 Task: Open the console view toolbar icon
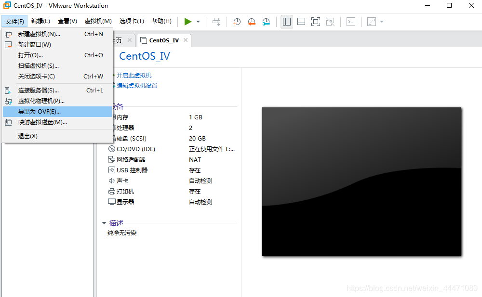point(351,22)
